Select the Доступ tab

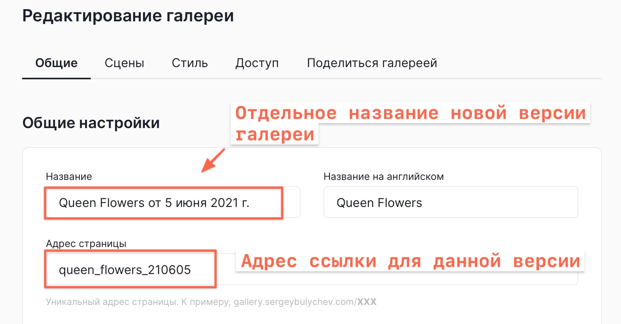click(257, 63)
